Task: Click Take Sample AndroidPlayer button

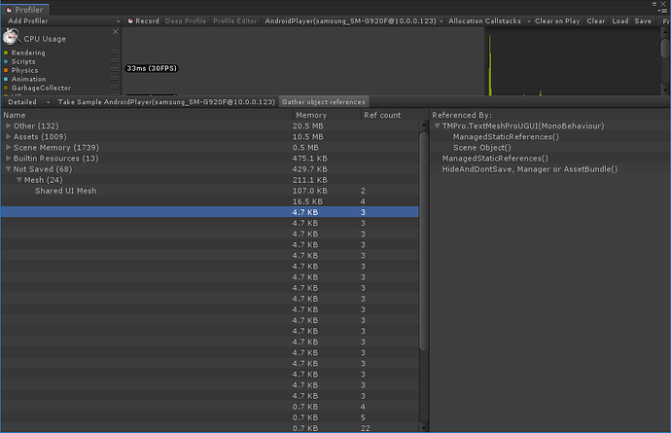Action: tap(166, 102)
